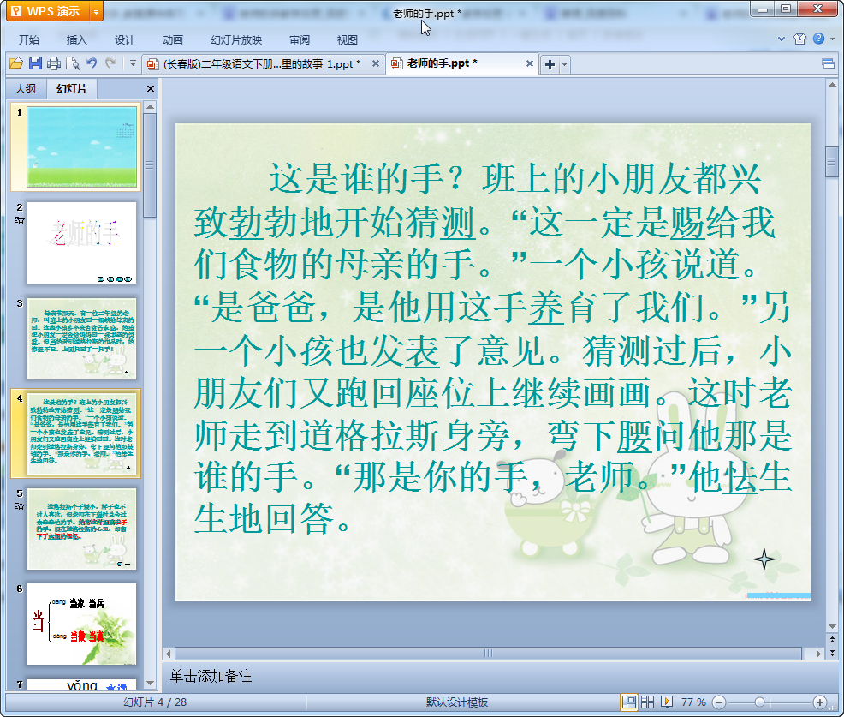Open the 插入 ribbon tab
This screenshot has height=717, width=844.
click(76, 40)
